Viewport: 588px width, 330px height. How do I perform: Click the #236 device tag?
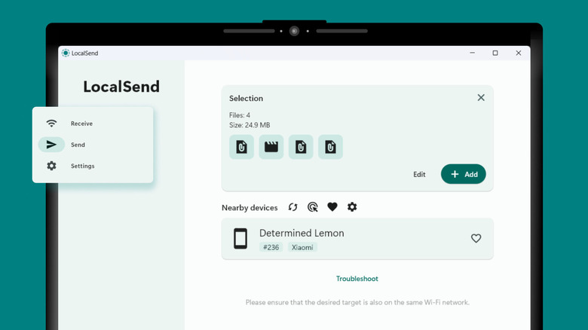tap(271, 247)
